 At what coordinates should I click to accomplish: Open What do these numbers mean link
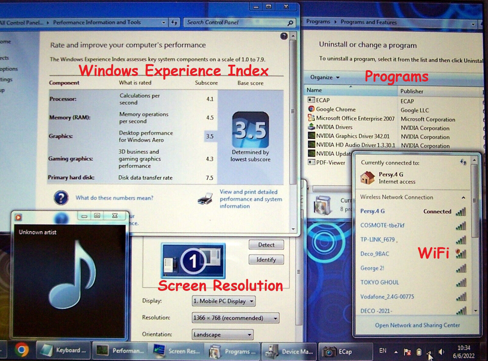(114, 198)
